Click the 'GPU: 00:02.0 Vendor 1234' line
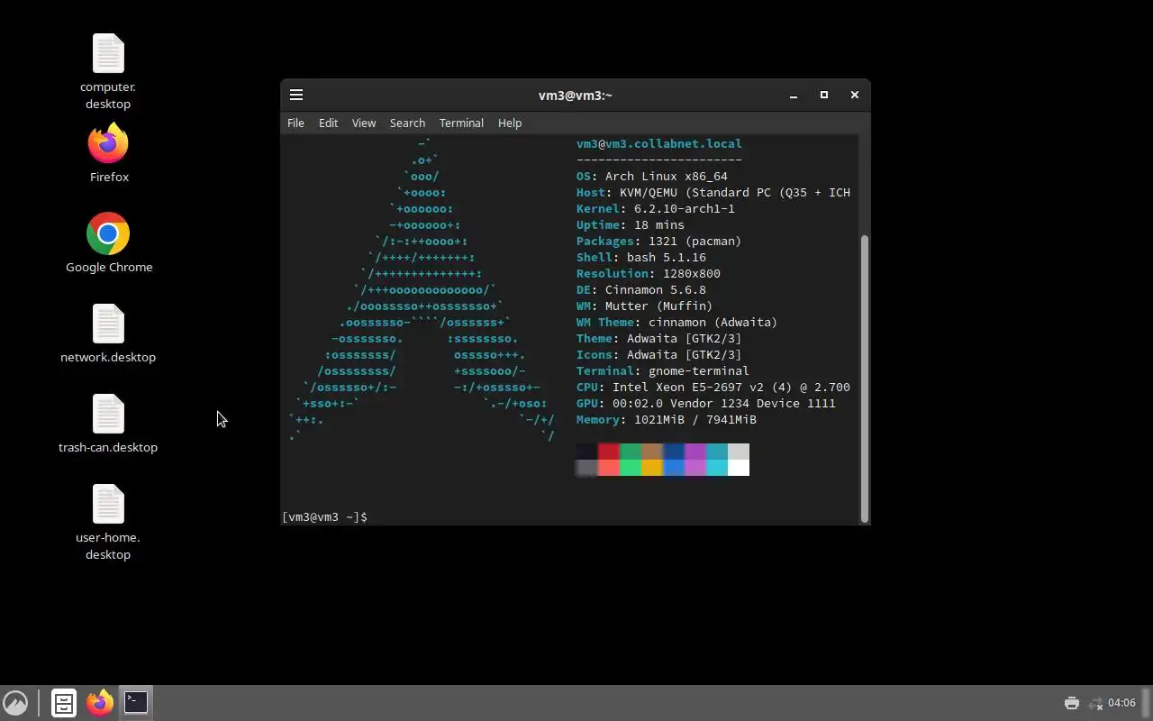Image resolution: width=1153 pixels, height=721 pixels. pos(706,404)
